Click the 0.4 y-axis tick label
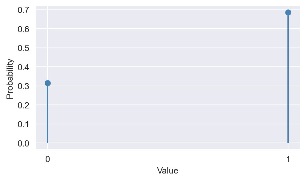Image resolution: width=306 pixels, height=181 pixels. click(23, 67)
